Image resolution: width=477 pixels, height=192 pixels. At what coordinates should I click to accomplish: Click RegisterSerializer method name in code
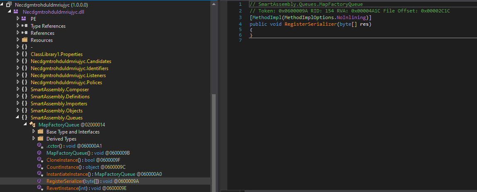point(310,24)
